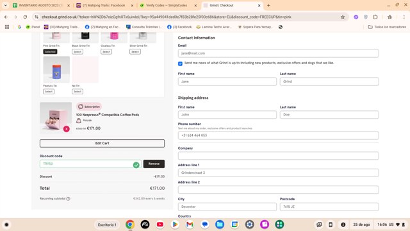The width and height of the screenshot is (410, 231).
Task: Click the Address line 2 field
Action: click(x=278, y=190)
